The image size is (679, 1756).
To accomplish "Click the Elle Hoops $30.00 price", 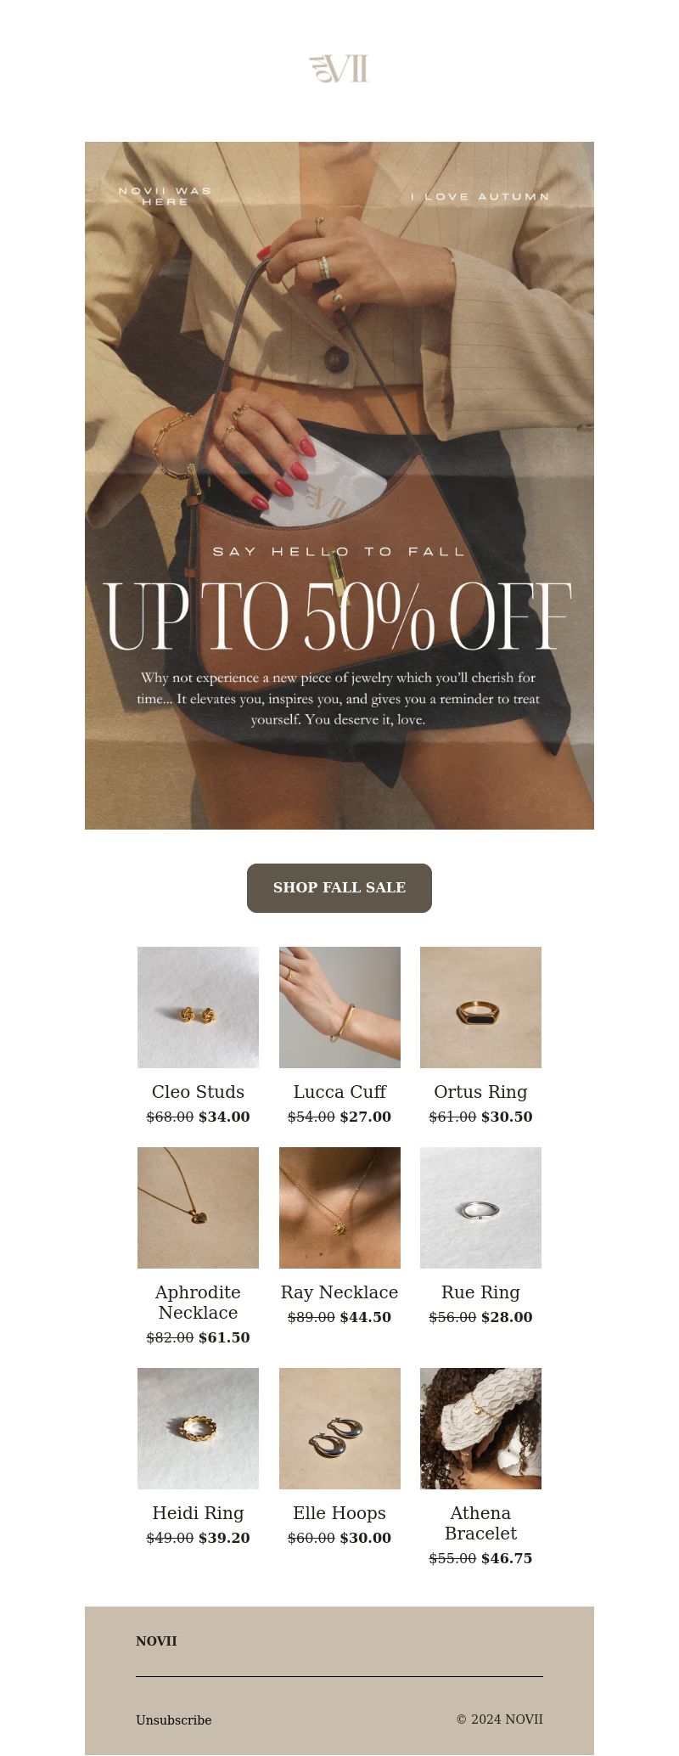I will pyautogui.click(x=366, y=1538).
